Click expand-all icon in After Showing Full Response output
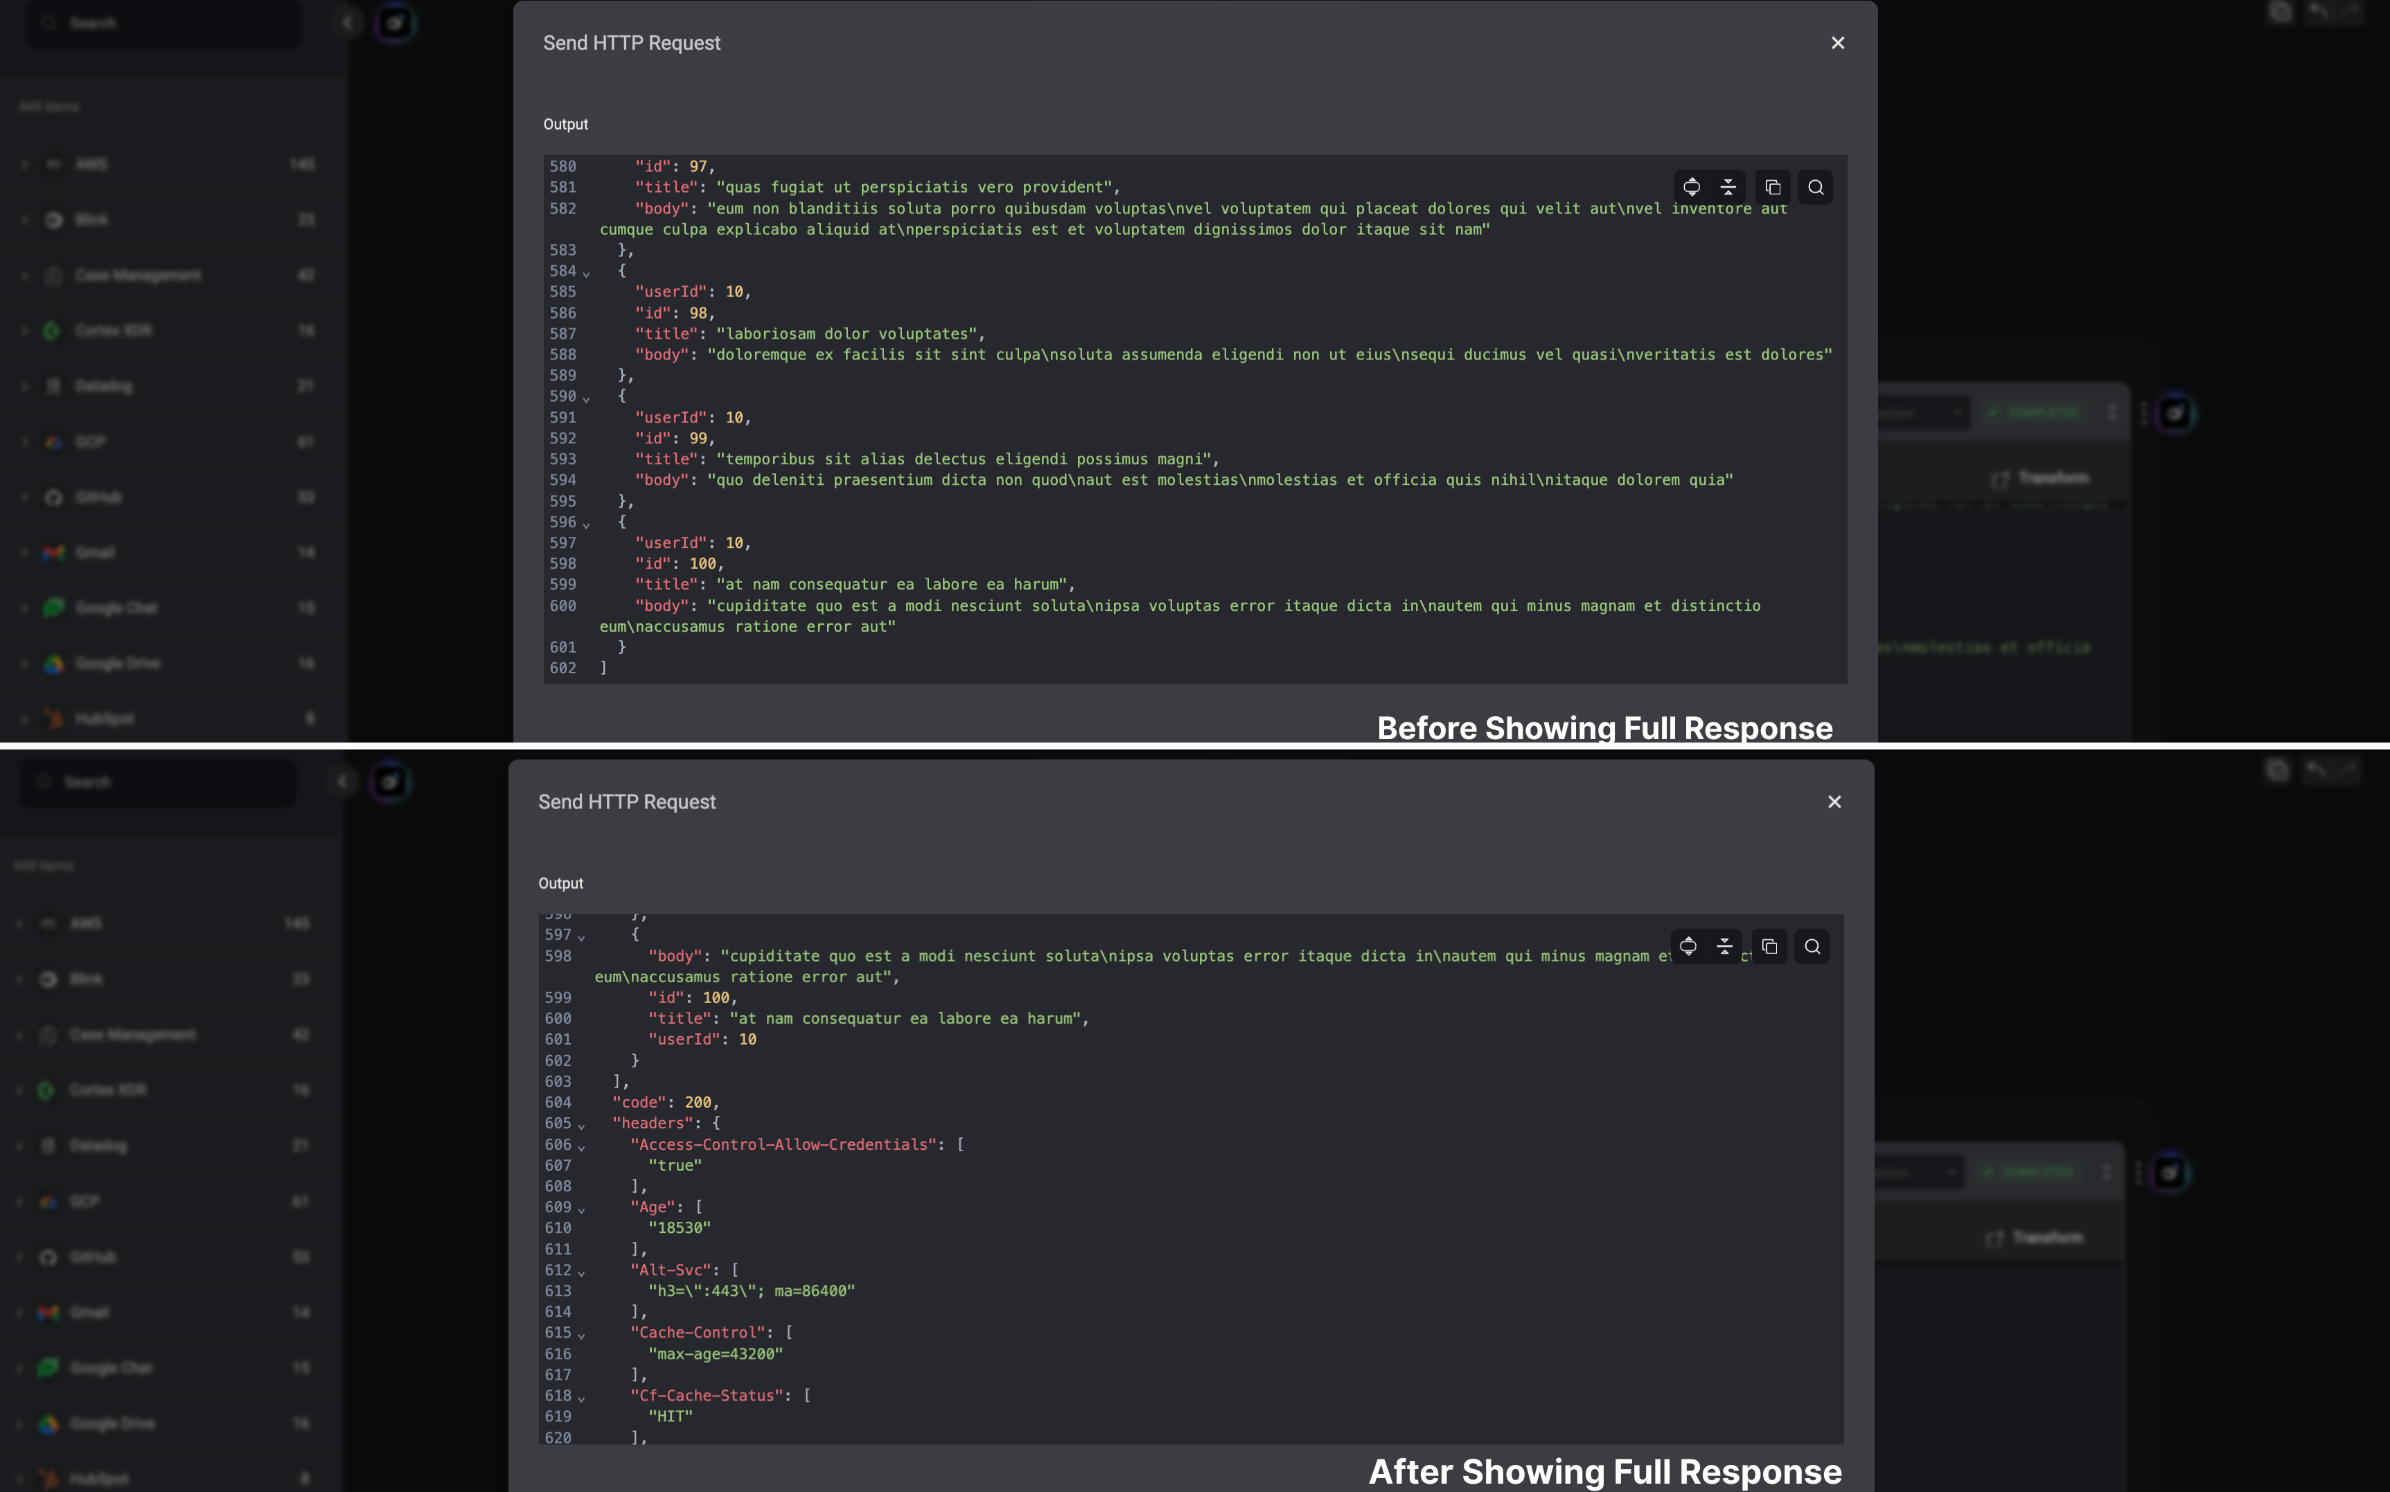Screen dimensions: 2390x1492 [x=1688, y=946]
